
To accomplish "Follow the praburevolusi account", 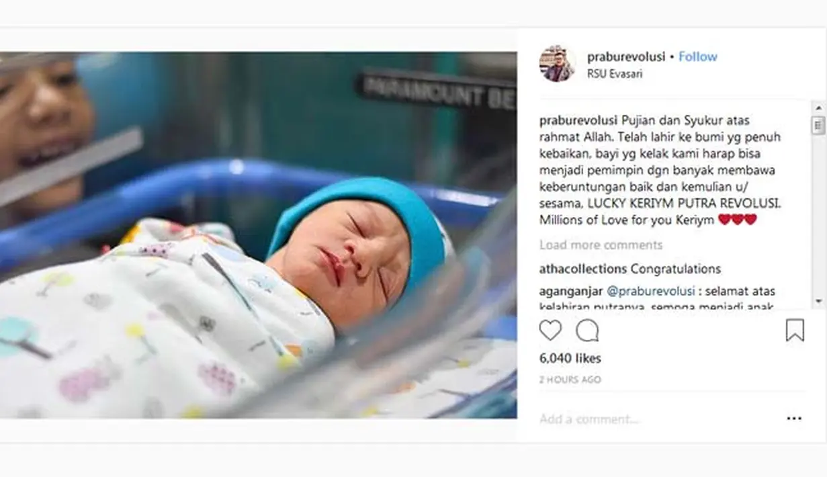I will point(698,56).
